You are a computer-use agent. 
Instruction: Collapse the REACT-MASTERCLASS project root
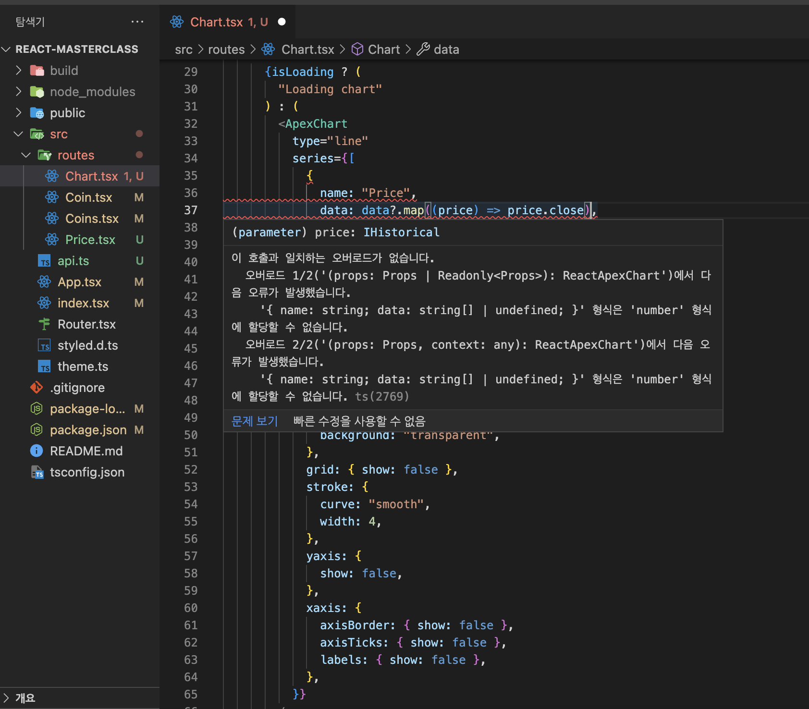point(6,49)
